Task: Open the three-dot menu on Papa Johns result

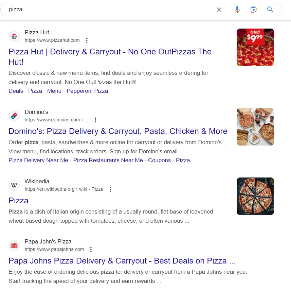Action: 91,249
